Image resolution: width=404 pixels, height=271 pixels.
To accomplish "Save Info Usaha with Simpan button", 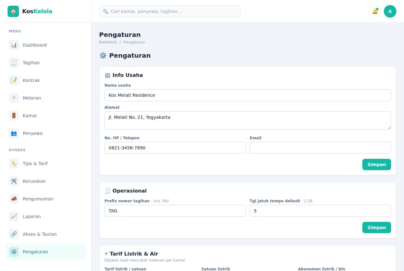I will coord(377,164).
